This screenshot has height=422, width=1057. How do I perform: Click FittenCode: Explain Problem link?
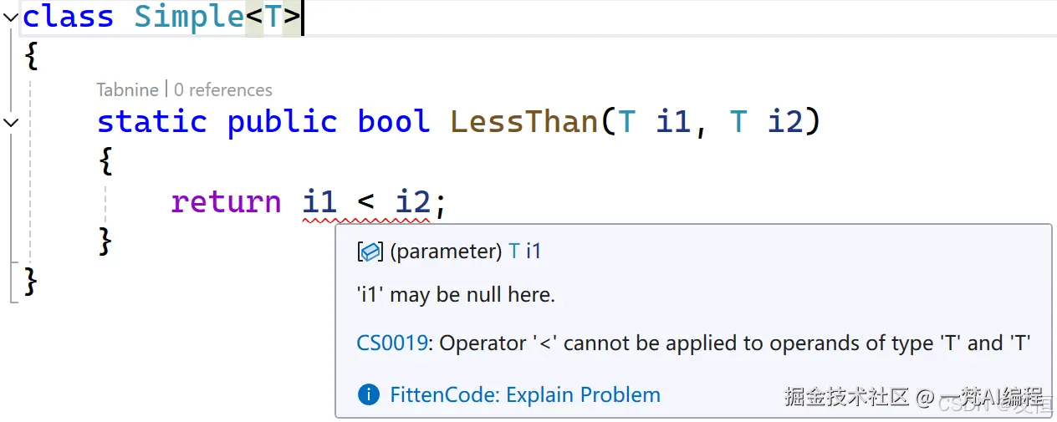525,395
